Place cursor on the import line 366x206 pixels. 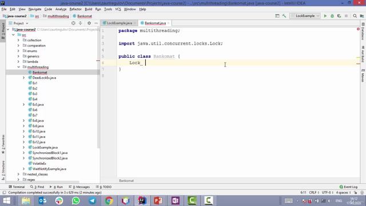(170, 43)
